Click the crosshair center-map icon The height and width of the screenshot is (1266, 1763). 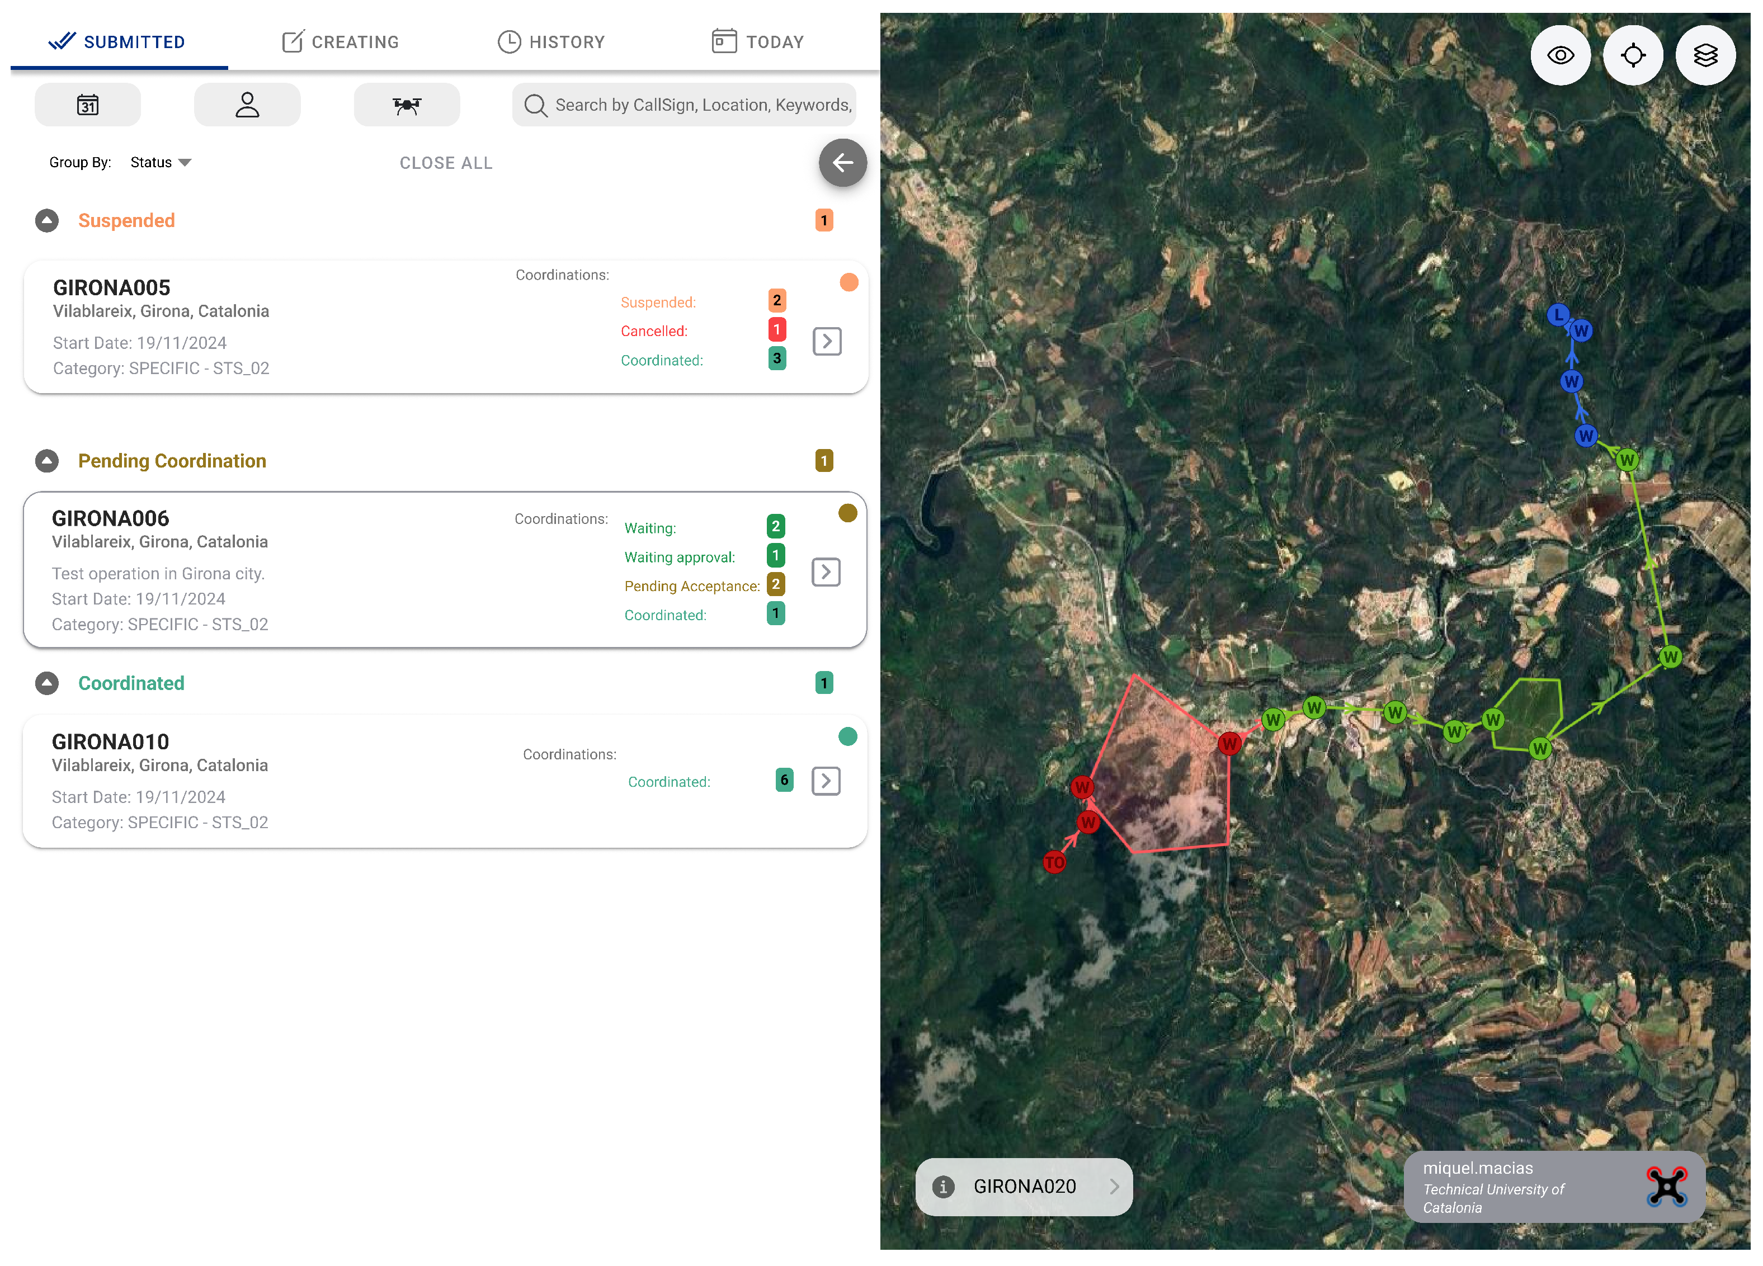click(x=1633, y=56)
